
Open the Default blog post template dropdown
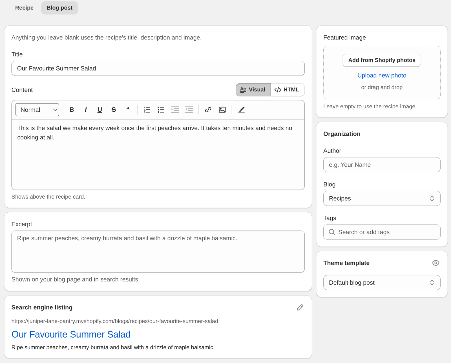coord(382,283)
